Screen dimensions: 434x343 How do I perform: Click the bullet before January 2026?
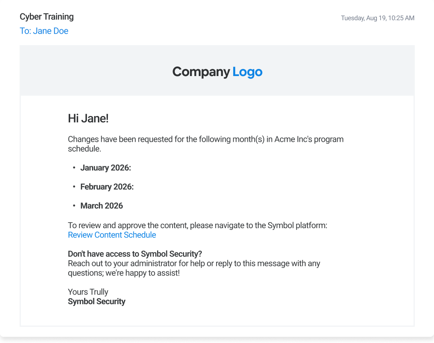74,168
